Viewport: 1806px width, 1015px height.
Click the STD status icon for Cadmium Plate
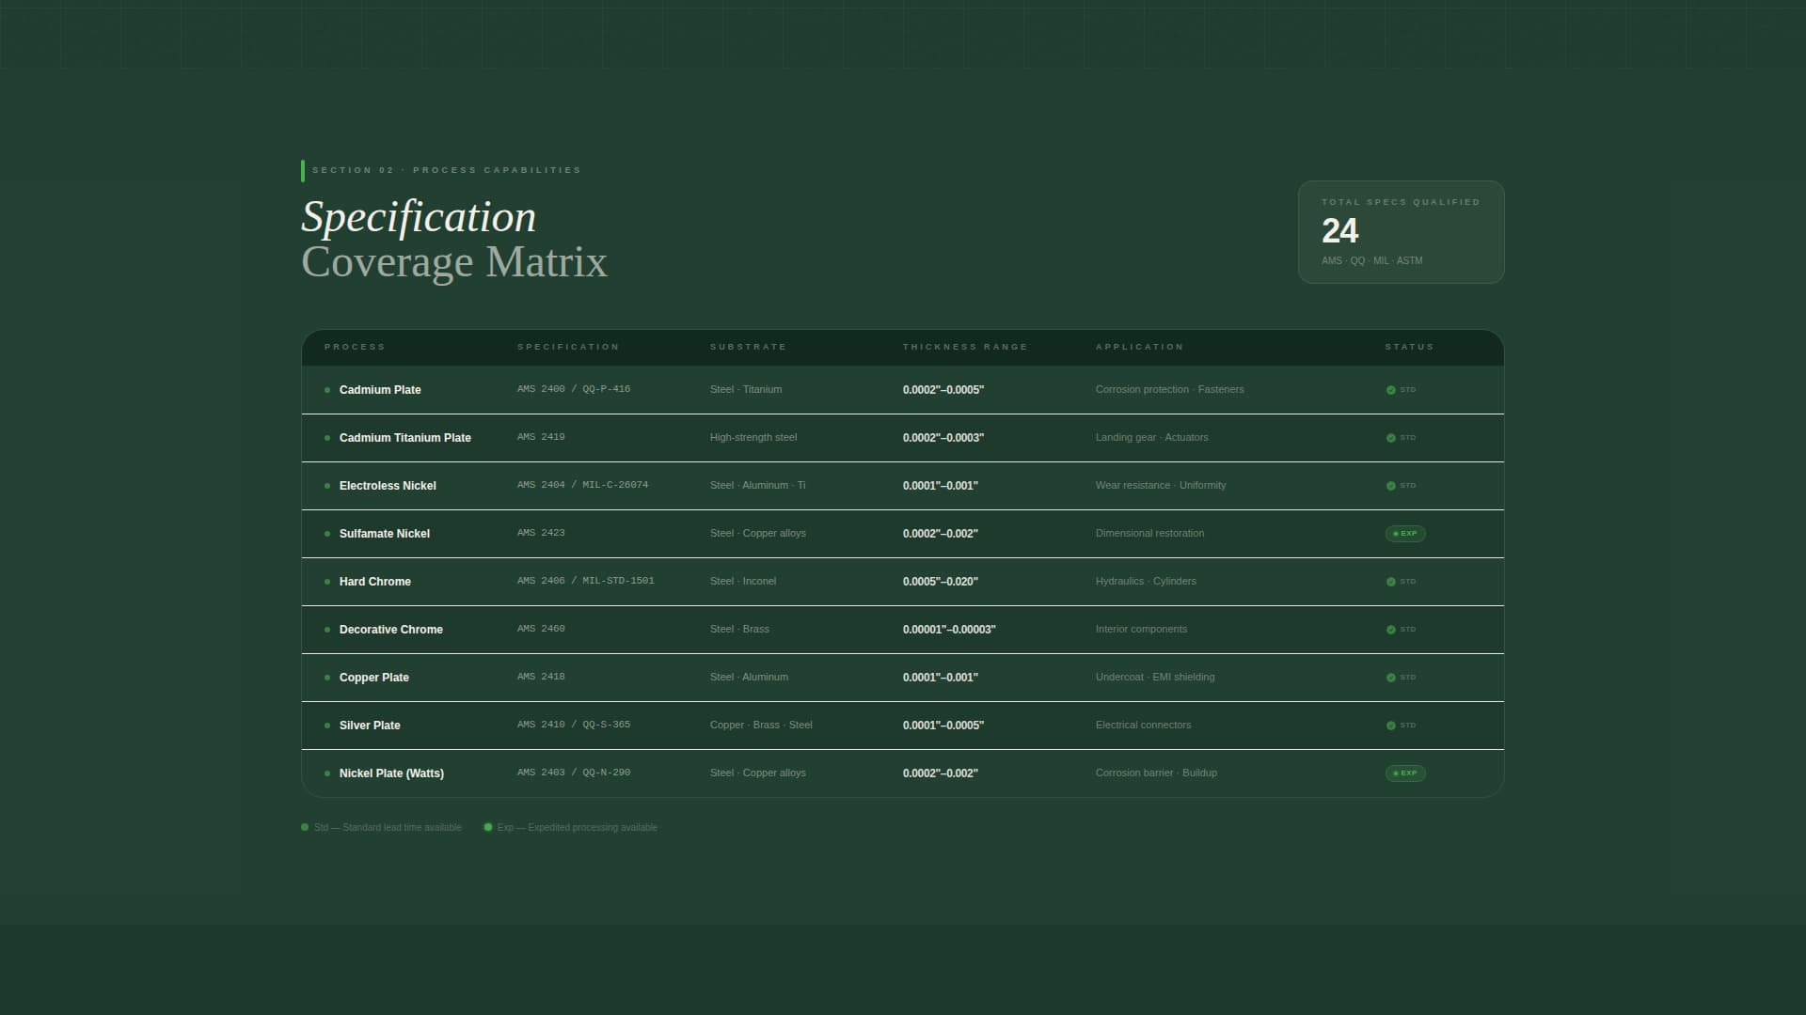pyautogui.click(x=1390, y=390)
